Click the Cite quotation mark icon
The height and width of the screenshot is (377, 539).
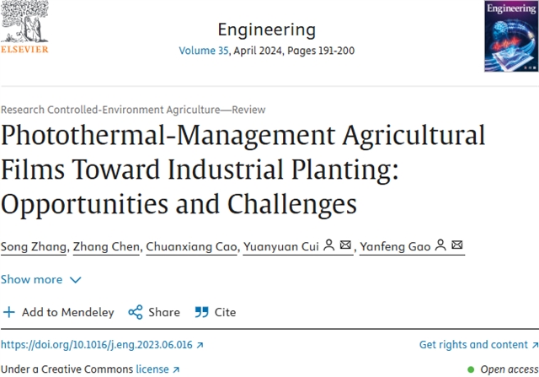(x=201, y=312)
